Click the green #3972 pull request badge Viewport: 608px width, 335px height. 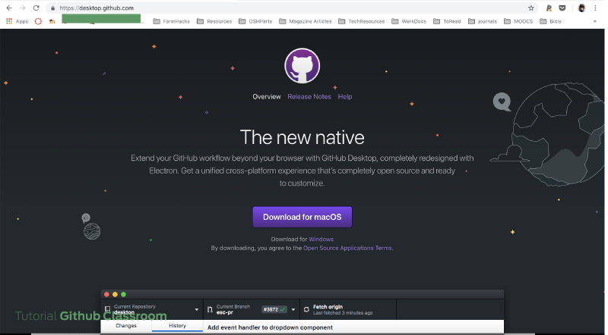274,309
